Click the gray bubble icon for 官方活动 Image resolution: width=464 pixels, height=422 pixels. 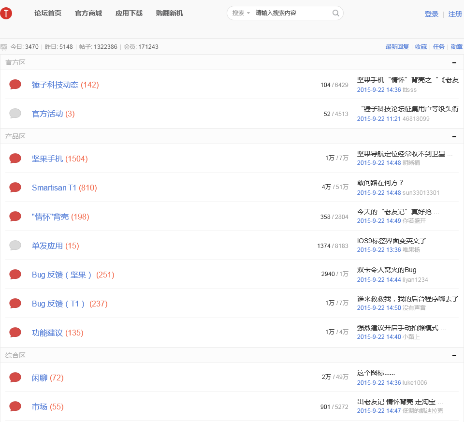[15, 114]
